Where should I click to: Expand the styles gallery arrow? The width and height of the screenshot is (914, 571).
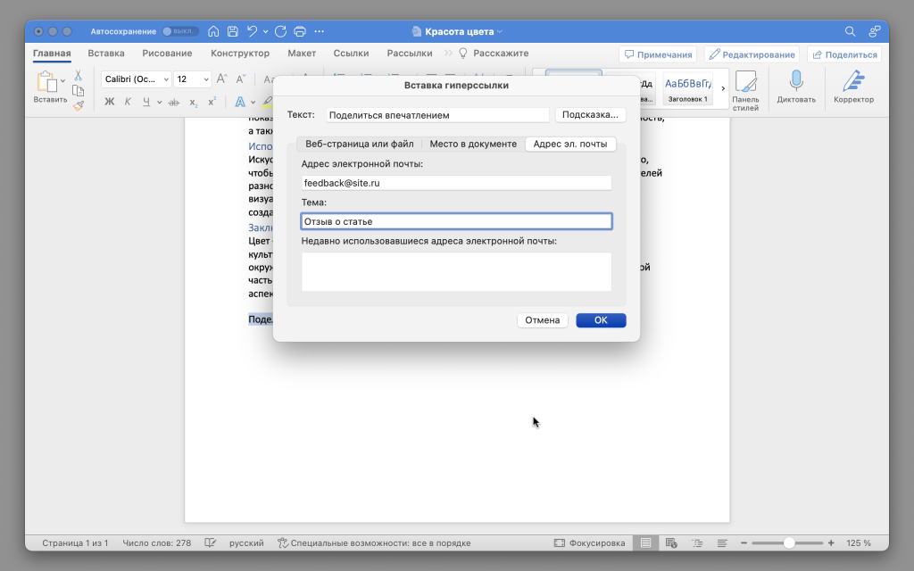(723, 87)
